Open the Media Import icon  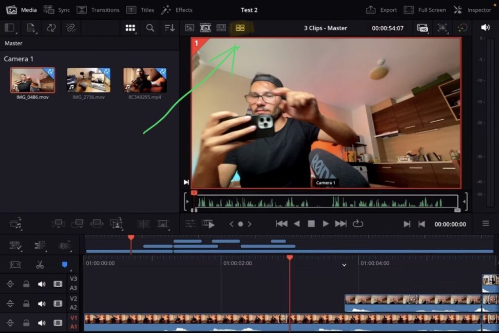coord(30,28)
